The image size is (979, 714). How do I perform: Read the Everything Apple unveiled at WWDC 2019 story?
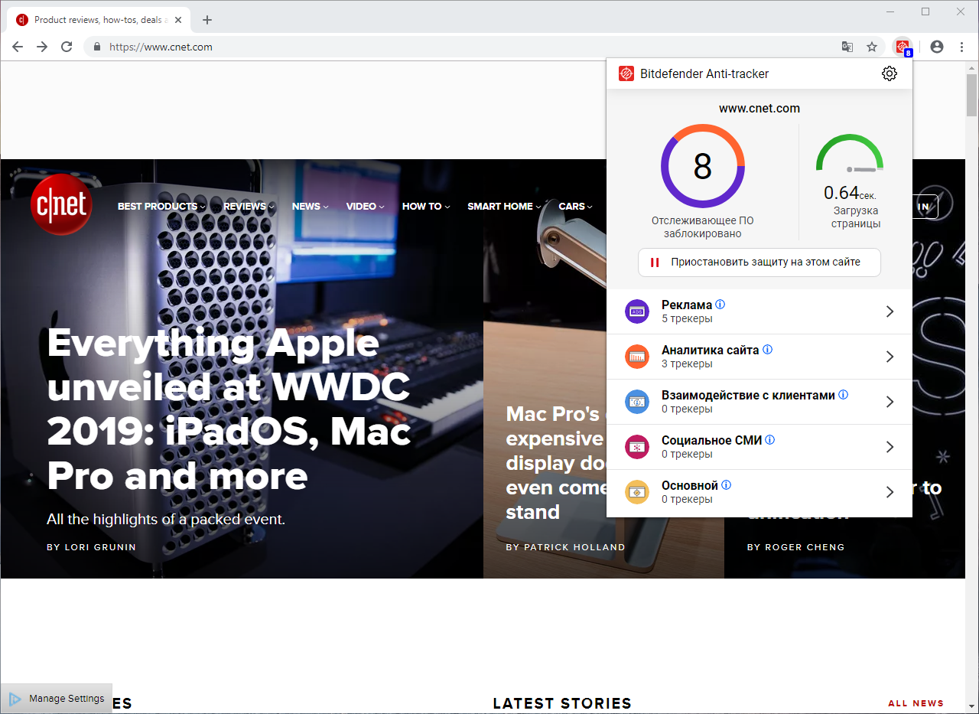(x=229, y=409)
